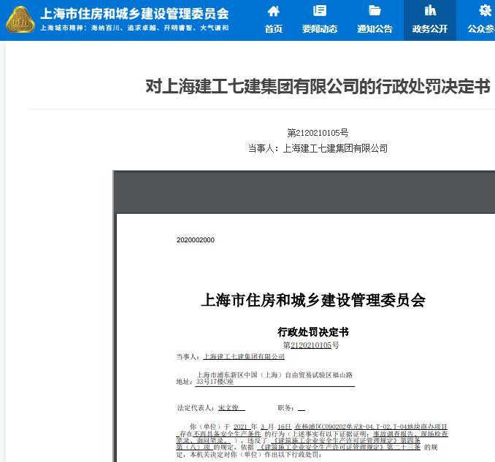Click the address line 33号17楼C座
This screenshot has width=495, height=462.
[215, 382]
